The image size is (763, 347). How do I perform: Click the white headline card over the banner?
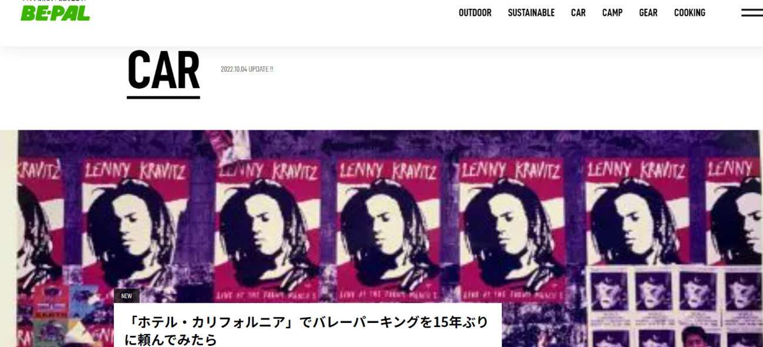(x=308, y=325)
